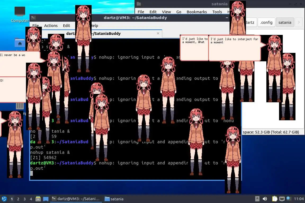Activate dartz@VM3 terminal taskbar entry
The image size is (305, 203).
[x=76, y=199]
